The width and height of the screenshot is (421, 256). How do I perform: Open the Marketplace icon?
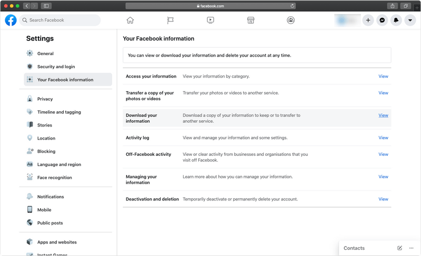pyautogui.click(x=251, y=20)
